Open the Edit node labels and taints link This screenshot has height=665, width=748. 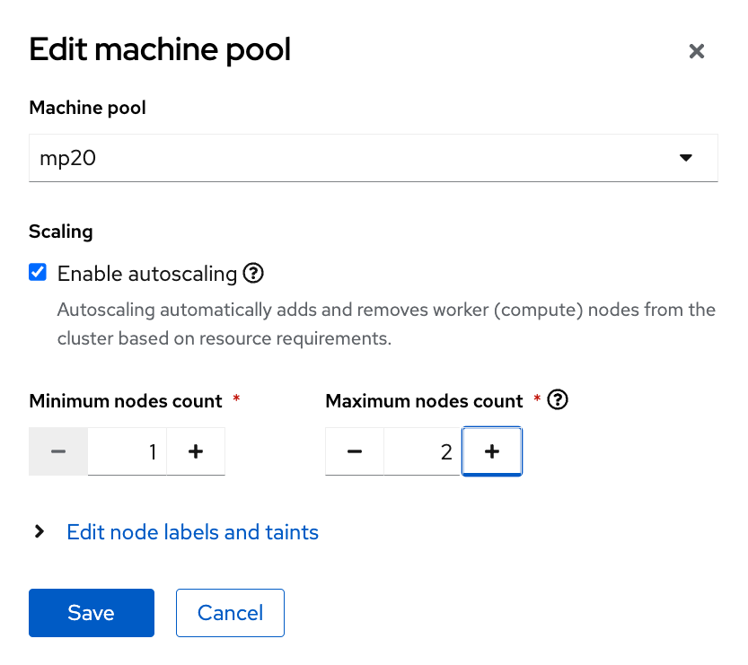[x=192, y=532]
